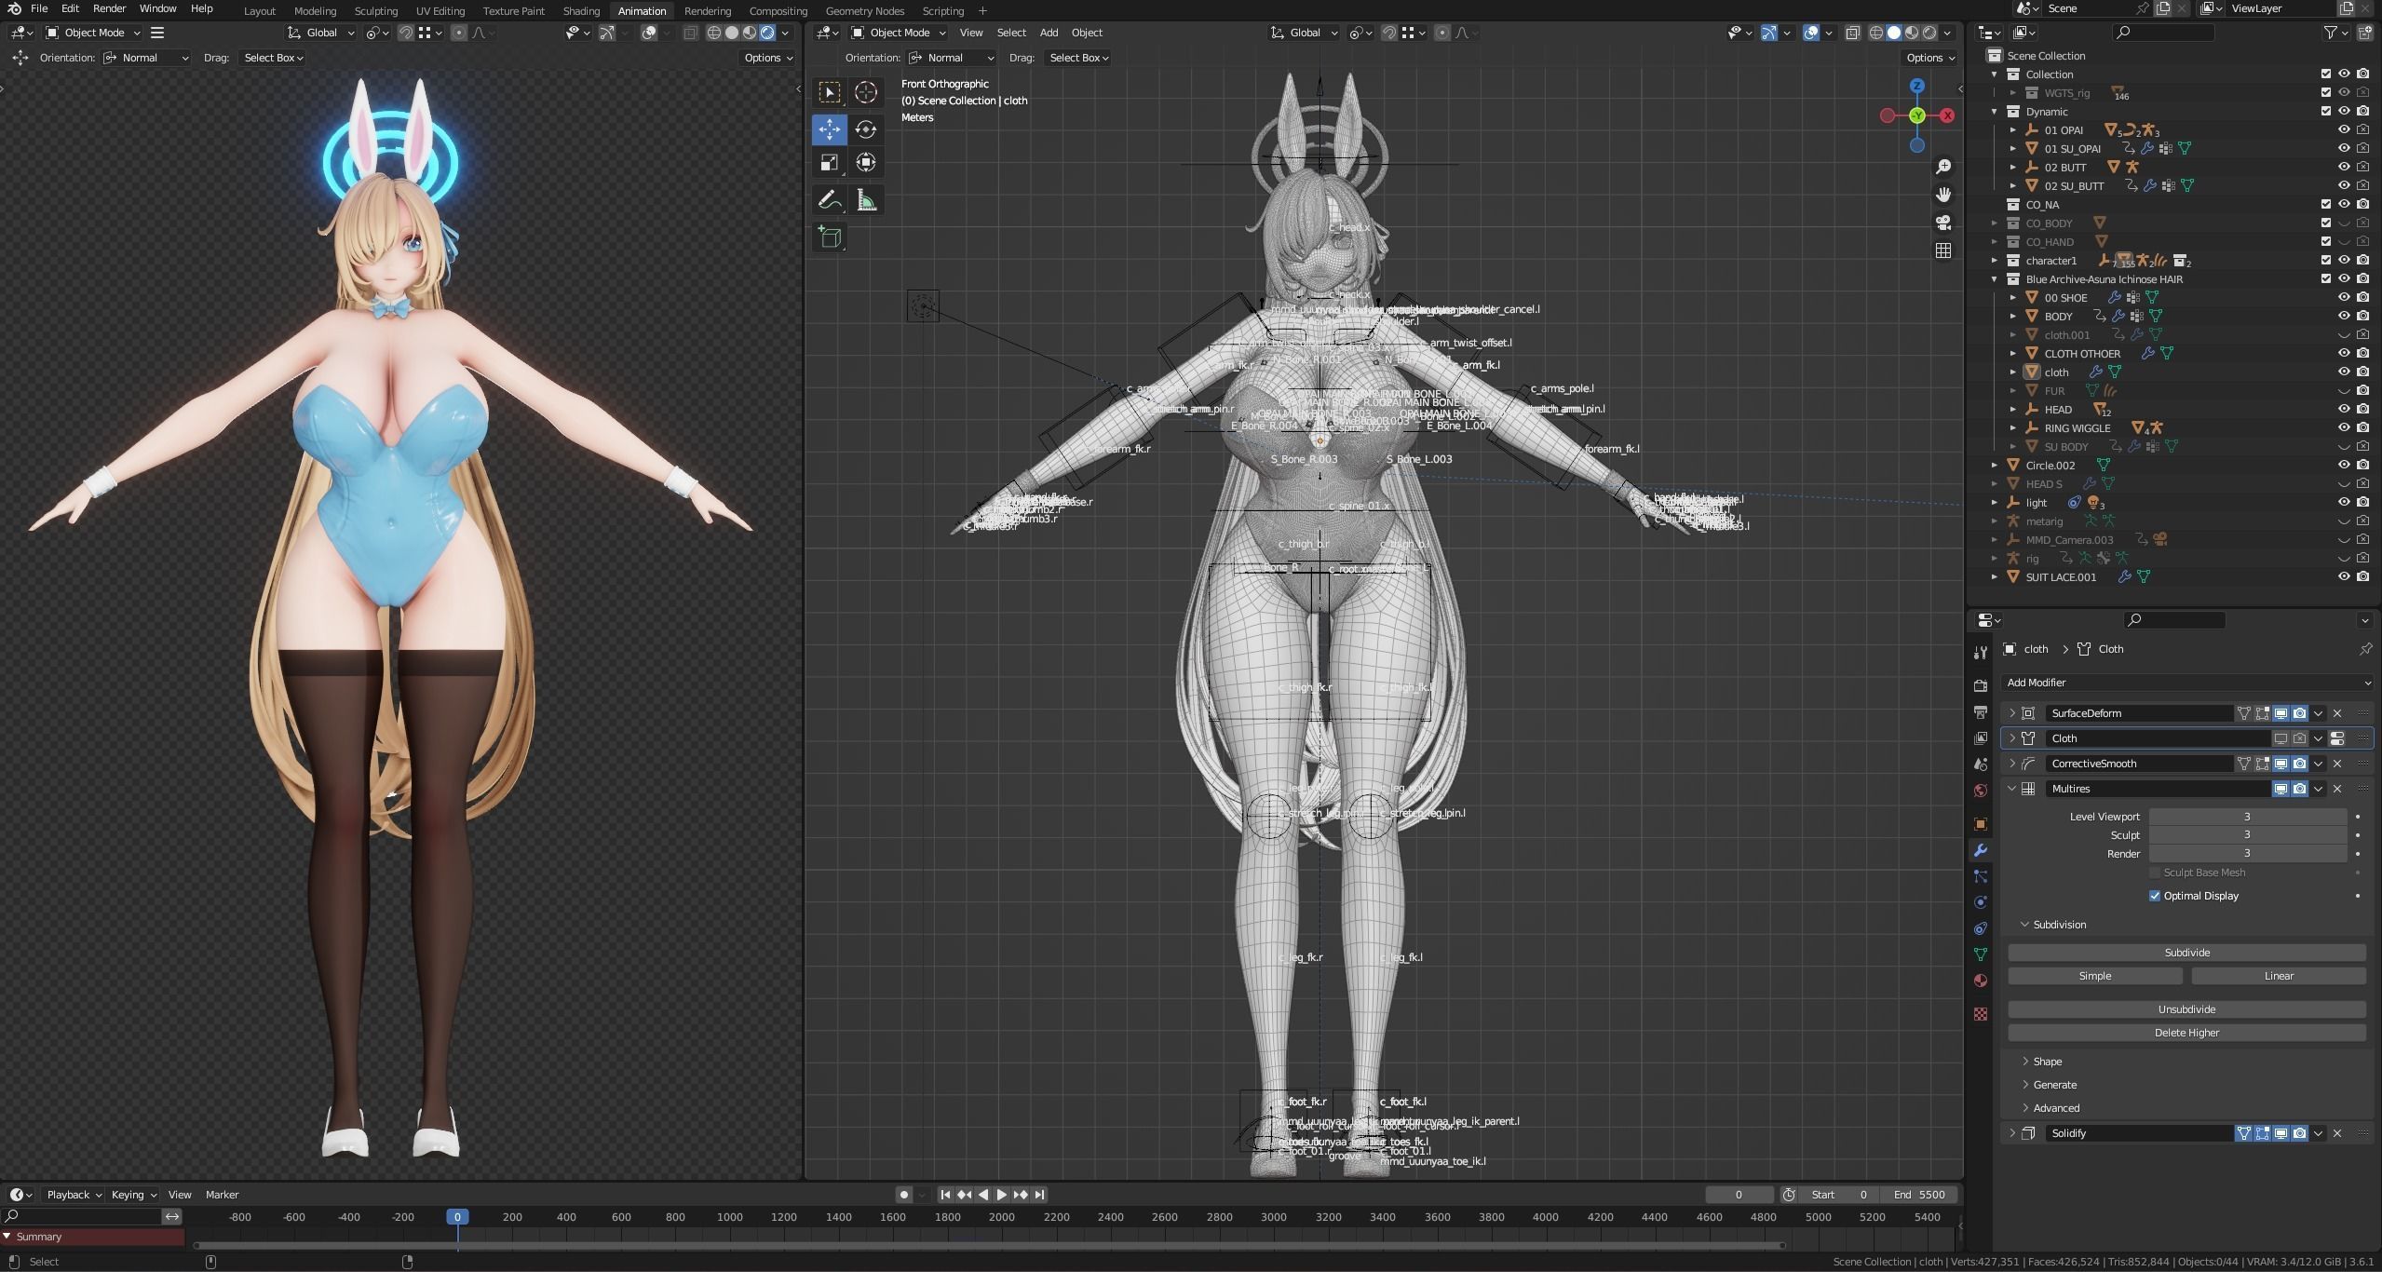
Task: Open Drag Select Box dropdown in right viewport
Action: click(x=1078, y=58)
